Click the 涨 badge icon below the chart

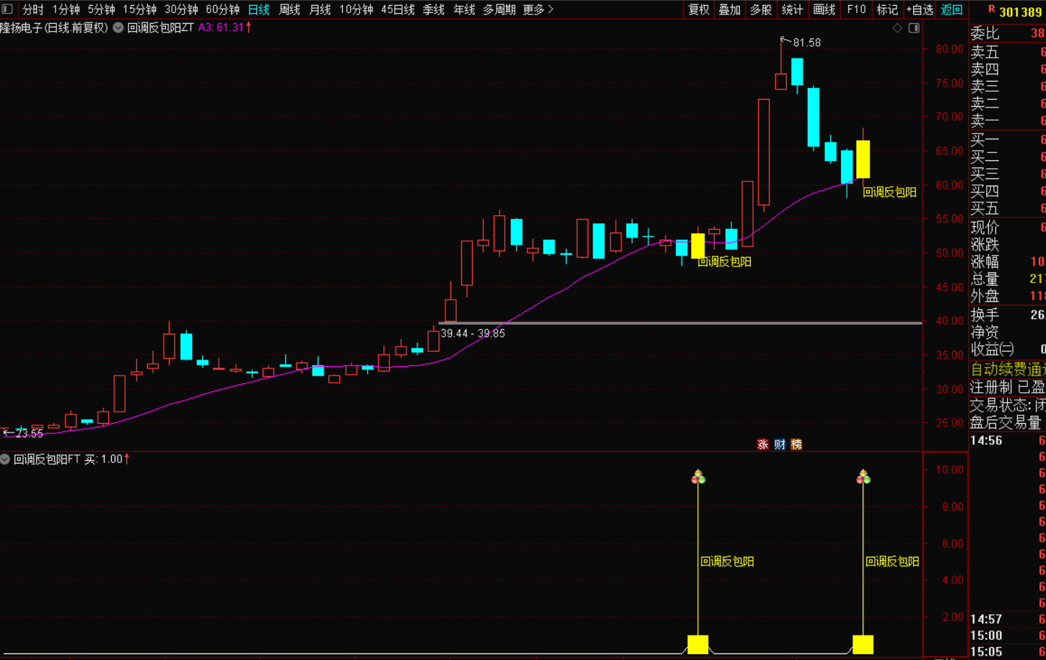[762, 444]
